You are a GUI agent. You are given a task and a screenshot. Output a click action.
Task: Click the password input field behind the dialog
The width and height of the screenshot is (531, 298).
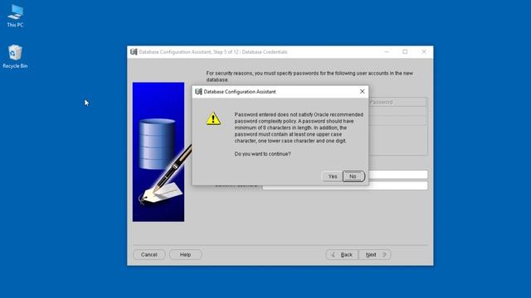pyautogui.click(x=397, y=175)
